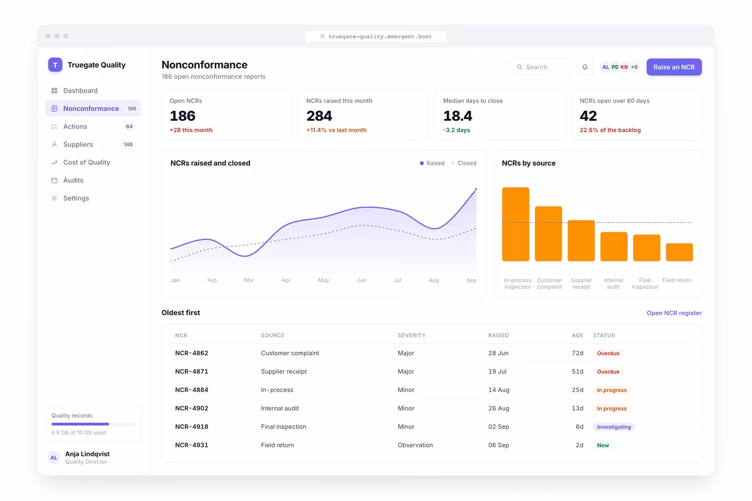Screen dimensions: 752x501
Task: Click the browser address bar URL
Action: [x=380, y=36]
